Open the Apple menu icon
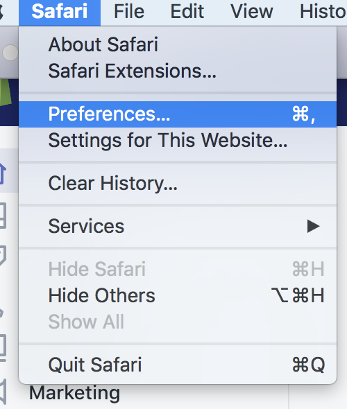Viewport: 347px width, 409px height. 1,12
